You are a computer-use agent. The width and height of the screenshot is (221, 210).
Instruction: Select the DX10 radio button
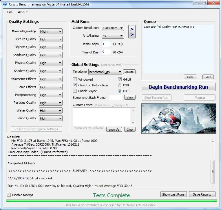[120, 91]
